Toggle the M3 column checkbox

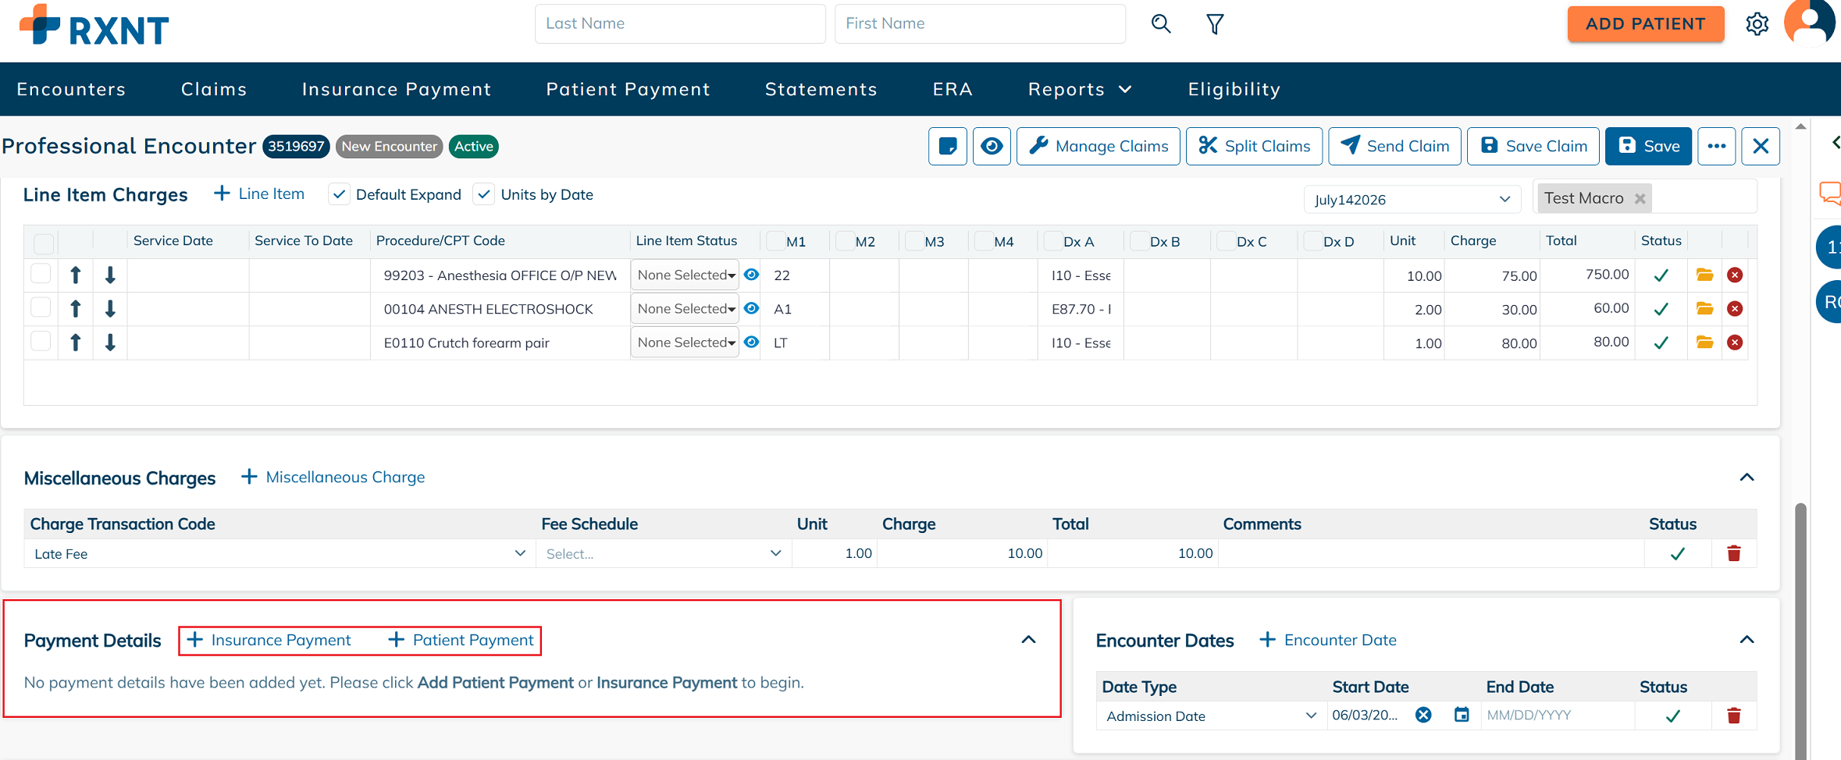point(914,240)
